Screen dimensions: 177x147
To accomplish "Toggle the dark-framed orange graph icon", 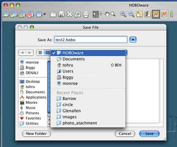I will (156, 14).
